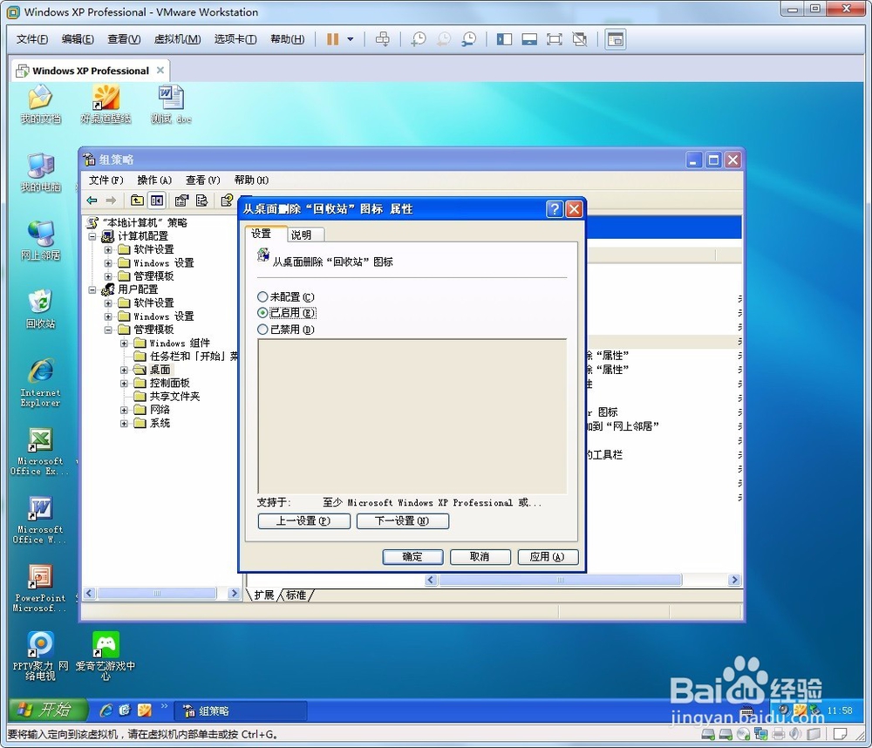Open 帮助 menu in 组策略 window
Viewport: 872px width, 748px height.
(251, 180)
